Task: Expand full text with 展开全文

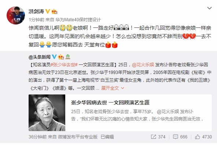Action: 110,88
